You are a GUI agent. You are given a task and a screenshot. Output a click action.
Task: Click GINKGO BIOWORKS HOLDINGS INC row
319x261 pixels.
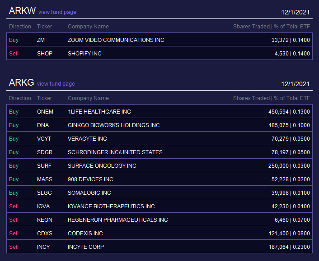click(159, 125)
